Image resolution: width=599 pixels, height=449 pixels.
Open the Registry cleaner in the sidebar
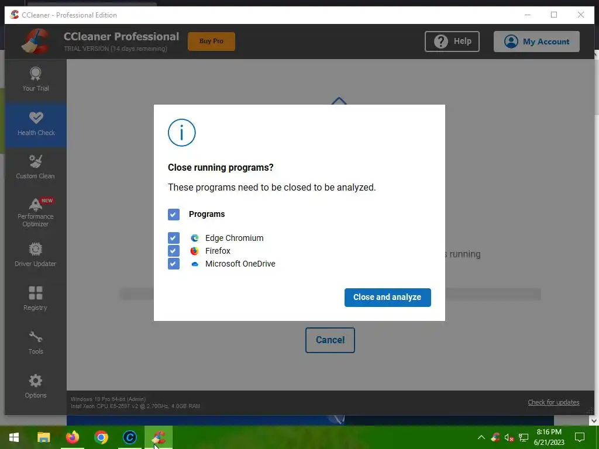pyautogui.click(x=36, y=299)
